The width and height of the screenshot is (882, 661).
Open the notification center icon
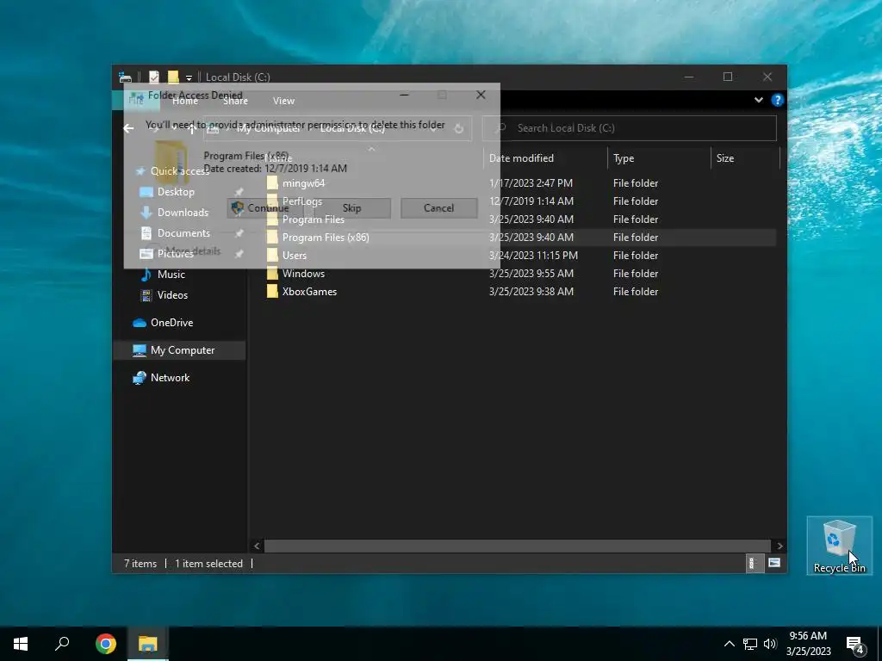(x=855, y=645)
